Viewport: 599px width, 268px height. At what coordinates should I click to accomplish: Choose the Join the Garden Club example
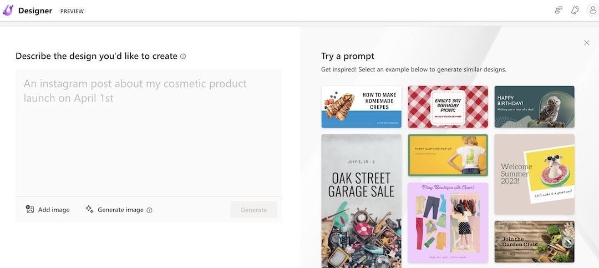pos(534,241)
